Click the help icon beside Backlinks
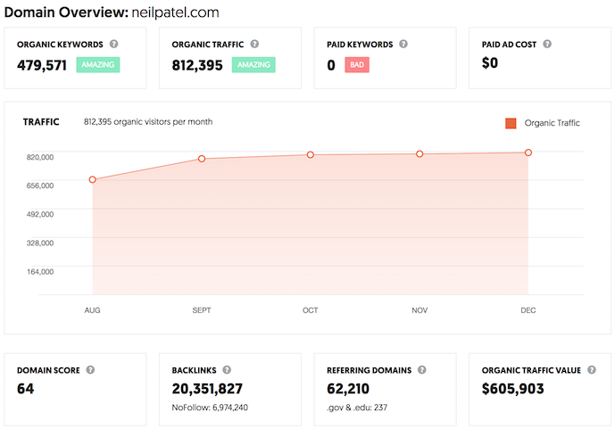The width and height of the screenshot is (615, 429). [x=227, y=370]
